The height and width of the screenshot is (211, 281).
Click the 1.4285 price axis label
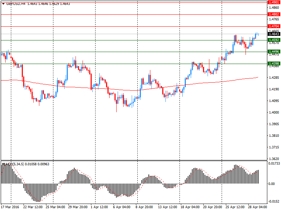tap(274, 78)
